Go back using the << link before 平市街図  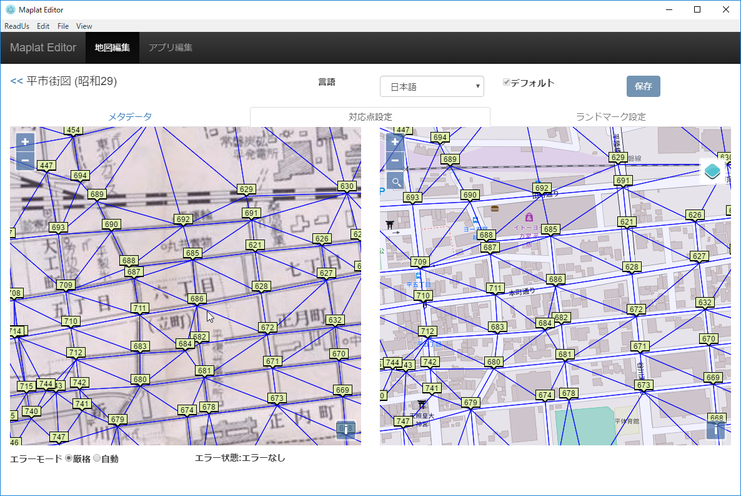click(x=15, y=81)
